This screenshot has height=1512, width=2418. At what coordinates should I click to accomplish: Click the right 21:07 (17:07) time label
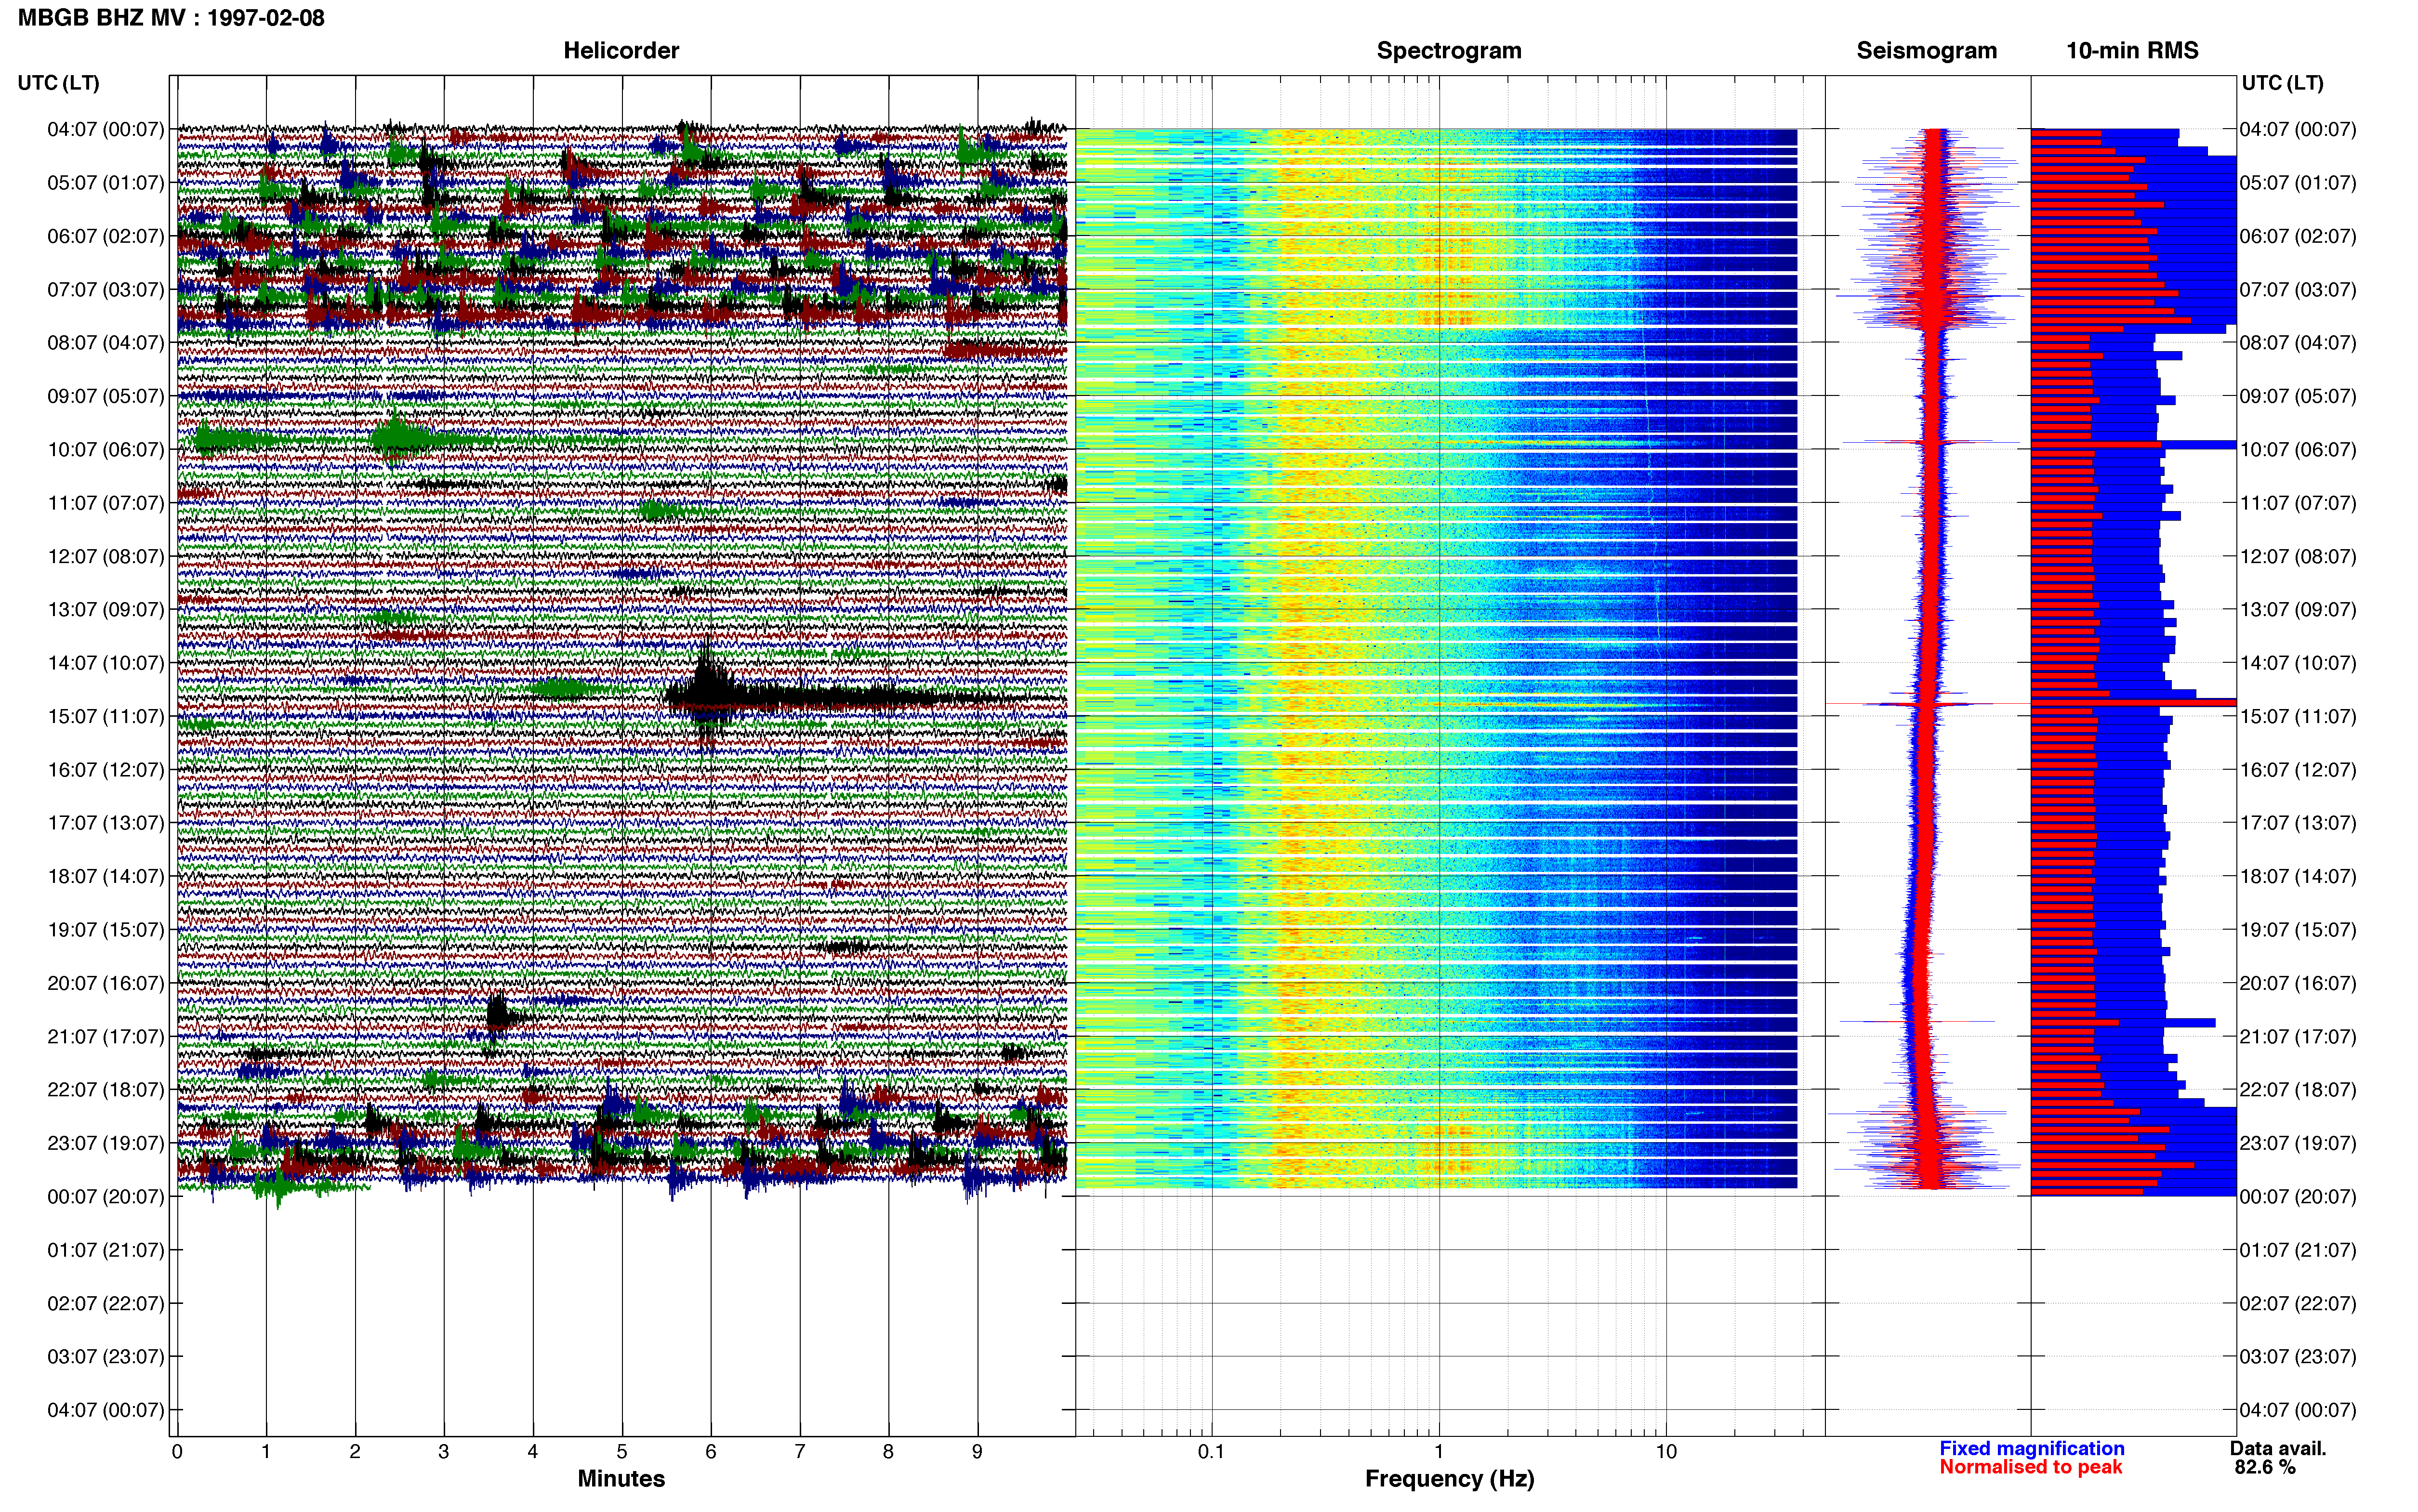click(x=2298, y=1036)
